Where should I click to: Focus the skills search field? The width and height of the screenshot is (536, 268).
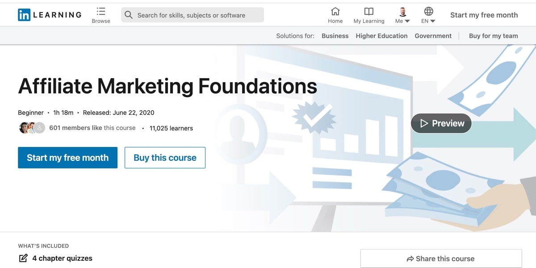[x=193, y=15]
